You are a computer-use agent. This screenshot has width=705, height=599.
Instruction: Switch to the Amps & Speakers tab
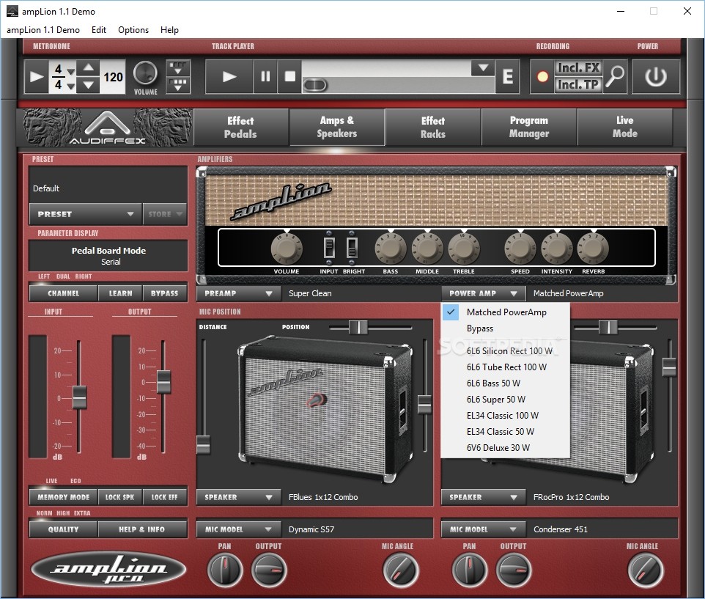tap(337, 128)
